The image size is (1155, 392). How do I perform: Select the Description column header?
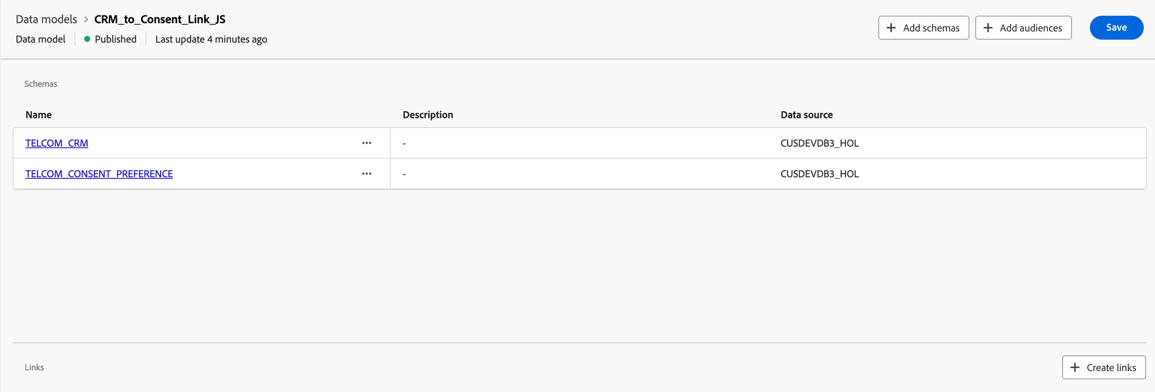tap(428, 115)
